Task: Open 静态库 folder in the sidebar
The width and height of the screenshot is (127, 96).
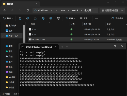Action: pyautogui.click(x=10, y=87)
